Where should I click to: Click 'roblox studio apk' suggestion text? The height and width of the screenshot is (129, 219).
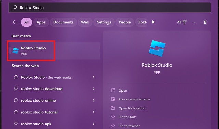[36, 124]
